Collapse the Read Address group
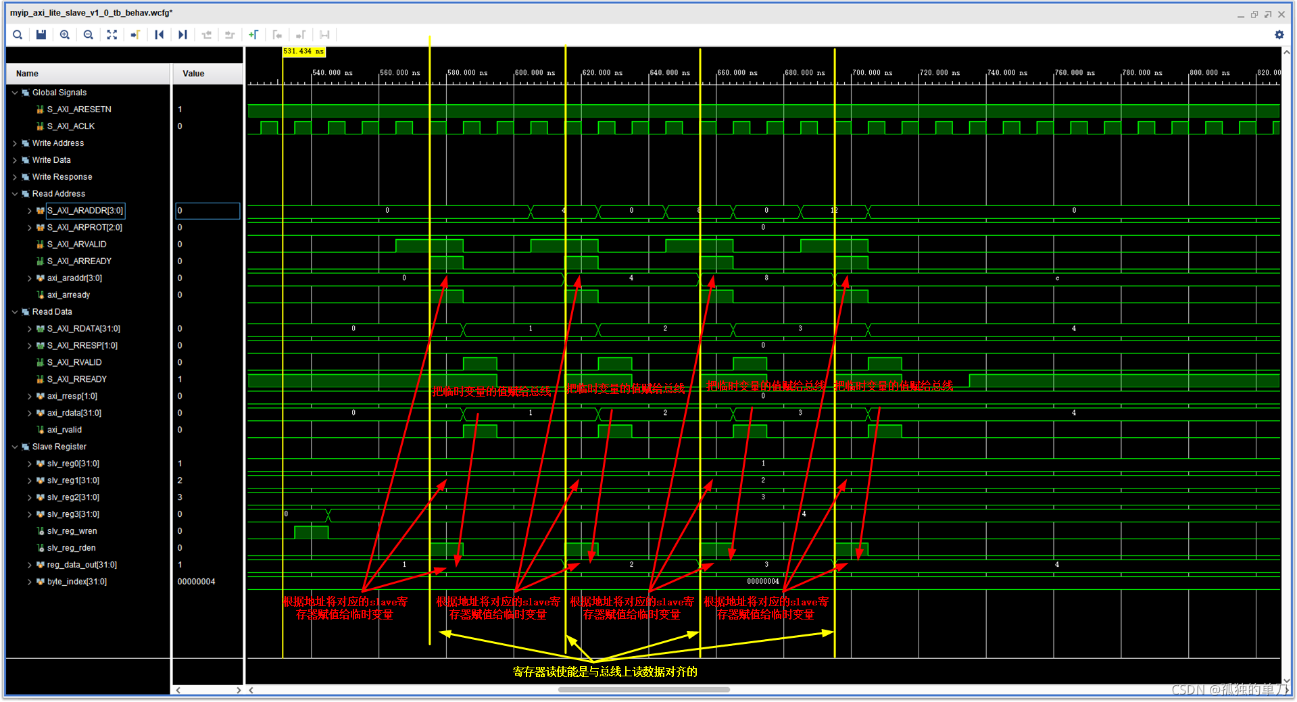1297x702 pixels. tap(15, 194)
